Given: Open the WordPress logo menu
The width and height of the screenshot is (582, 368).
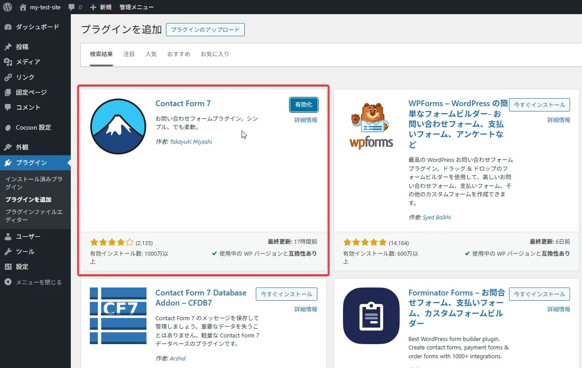Looking at the screenshot, I should tap(7, 7).
